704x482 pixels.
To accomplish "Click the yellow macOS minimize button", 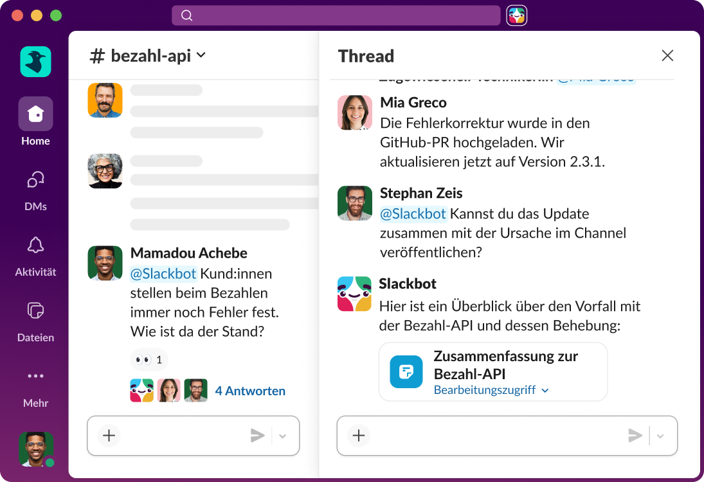I will [x=37, y=15].
